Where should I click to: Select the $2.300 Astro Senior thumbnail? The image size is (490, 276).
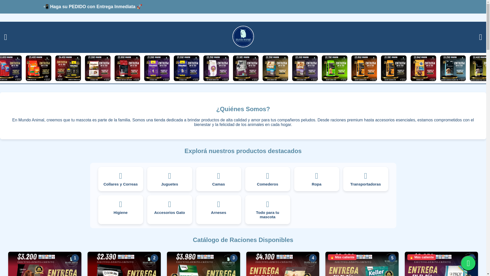[x=305, y=68]
